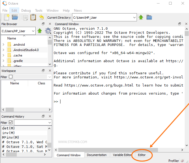Disable the Command History filter checkbox
The image size is (189, 163).
coord(11,122)
